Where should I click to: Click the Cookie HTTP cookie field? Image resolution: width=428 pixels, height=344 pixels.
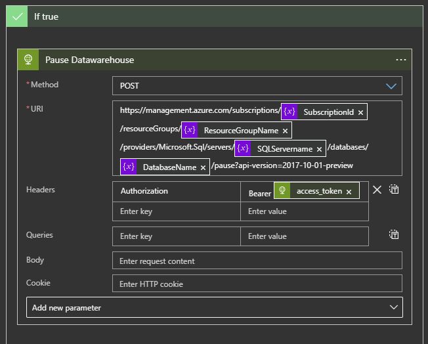point(257,284)
